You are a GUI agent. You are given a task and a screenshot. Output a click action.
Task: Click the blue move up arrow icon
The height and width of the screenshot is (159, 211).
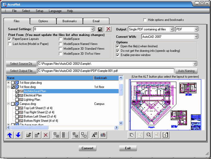(x=10, y=135)
